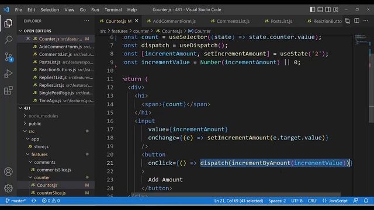Click master branch indicator in status bar
Image resolution: width=374 pixels, height=210 pixels.
tap(16, 201)
